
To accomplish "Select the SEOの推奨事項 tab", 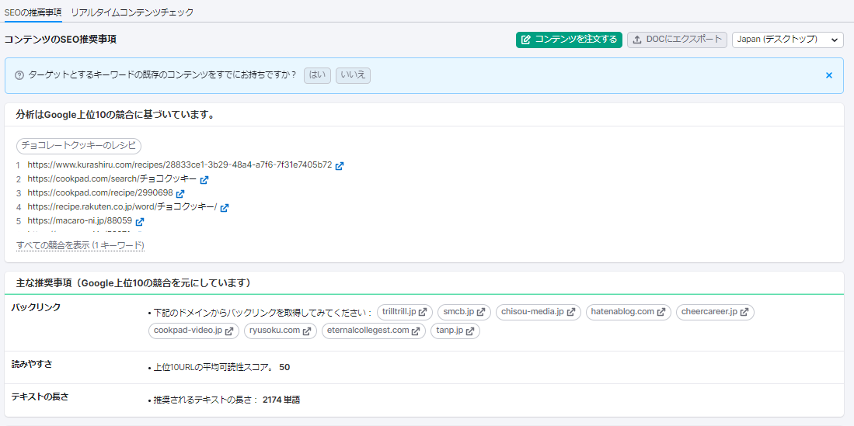I will point(33,12).
